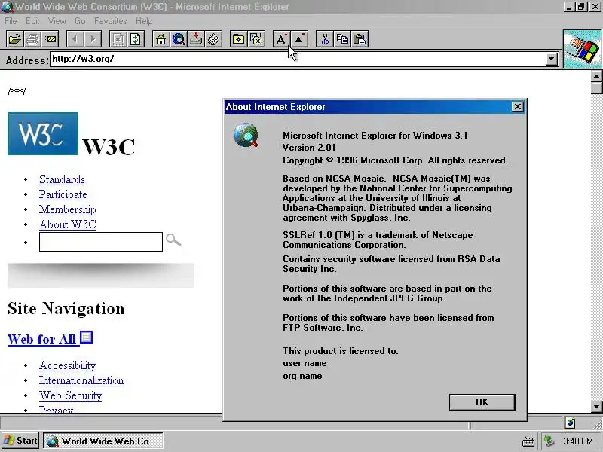603x452 pixels.
Task: Open the Web Security link
Action: pyautogui.click(x=70, y=395)
